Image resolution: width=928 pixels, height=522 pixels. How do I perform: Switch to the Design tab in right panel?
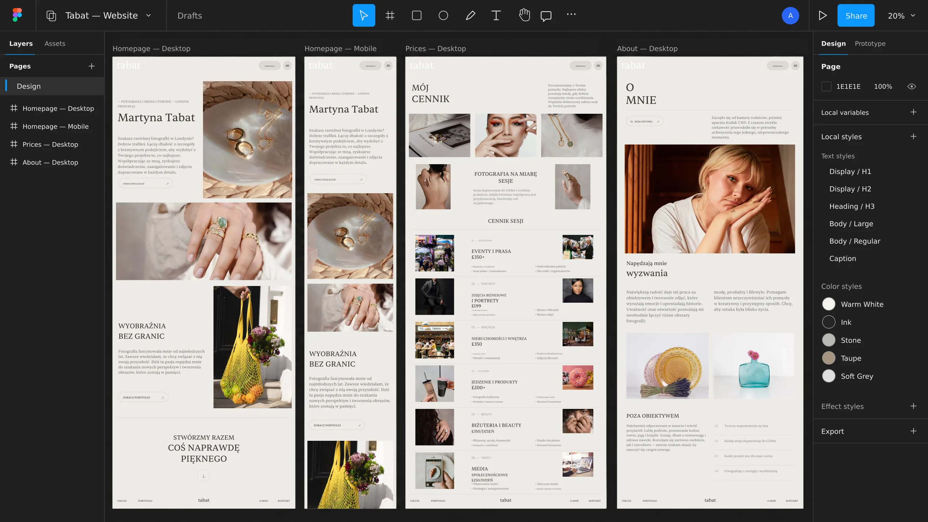pyautogui.click(x=833, y=43)
